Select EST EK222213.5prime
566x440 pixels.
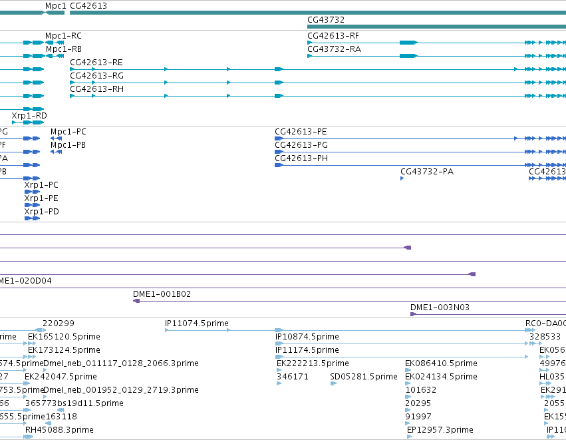[x=313, y=363]
